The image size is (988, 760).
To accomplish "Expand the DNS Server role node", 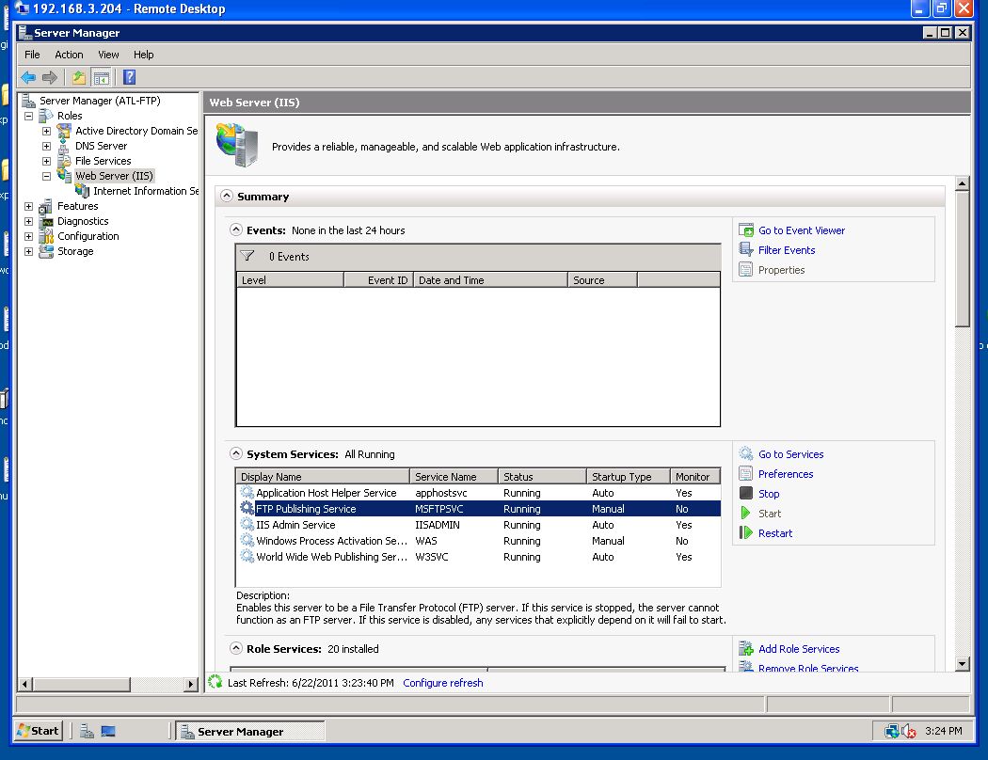I will click(x=46, y=146).
